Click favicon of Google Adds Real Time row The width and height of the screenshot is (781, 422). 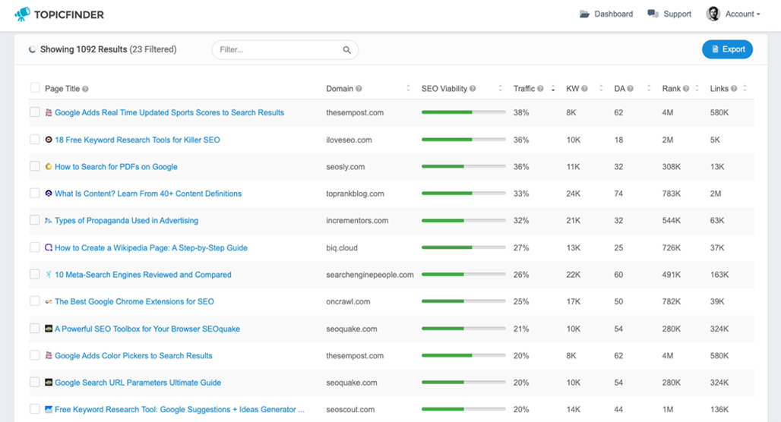[x=49, y=112]
